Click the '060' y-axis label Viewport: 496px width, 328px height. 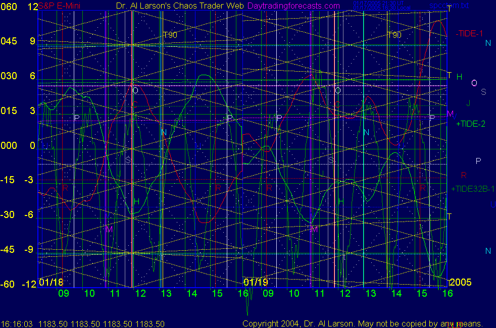coord(9,7)
